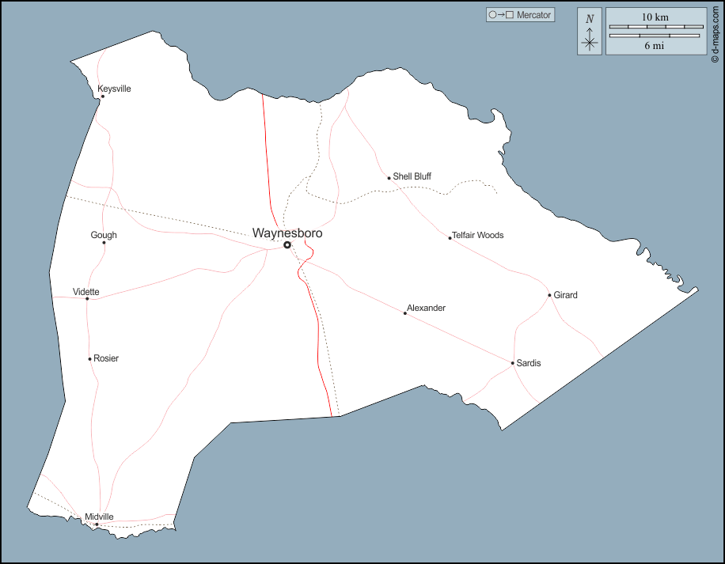Select the Sardis town dot marker
Image resolution: width=725 pixels, height=564 pixels.
[x=513, y=363]
